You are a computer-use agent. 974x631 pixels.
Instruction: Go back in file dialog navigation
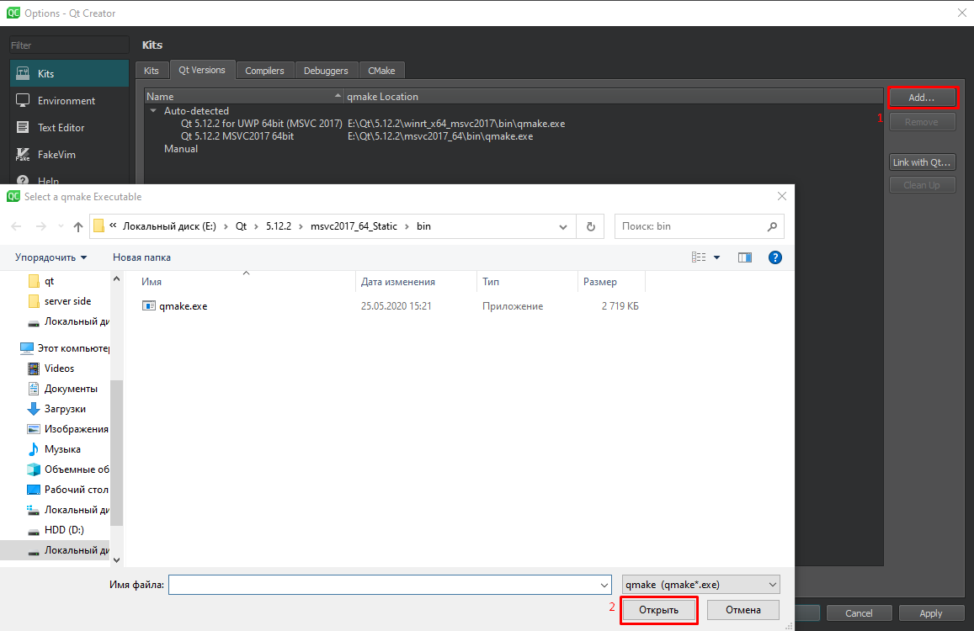coord(17,226)
